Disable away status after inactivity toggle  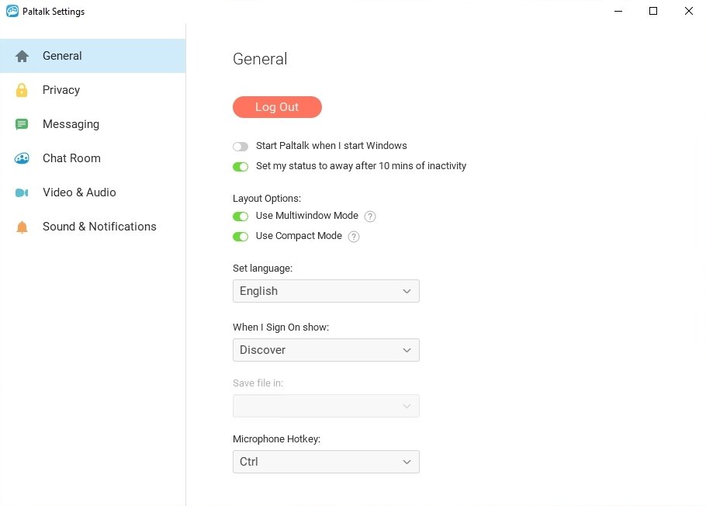241,167
